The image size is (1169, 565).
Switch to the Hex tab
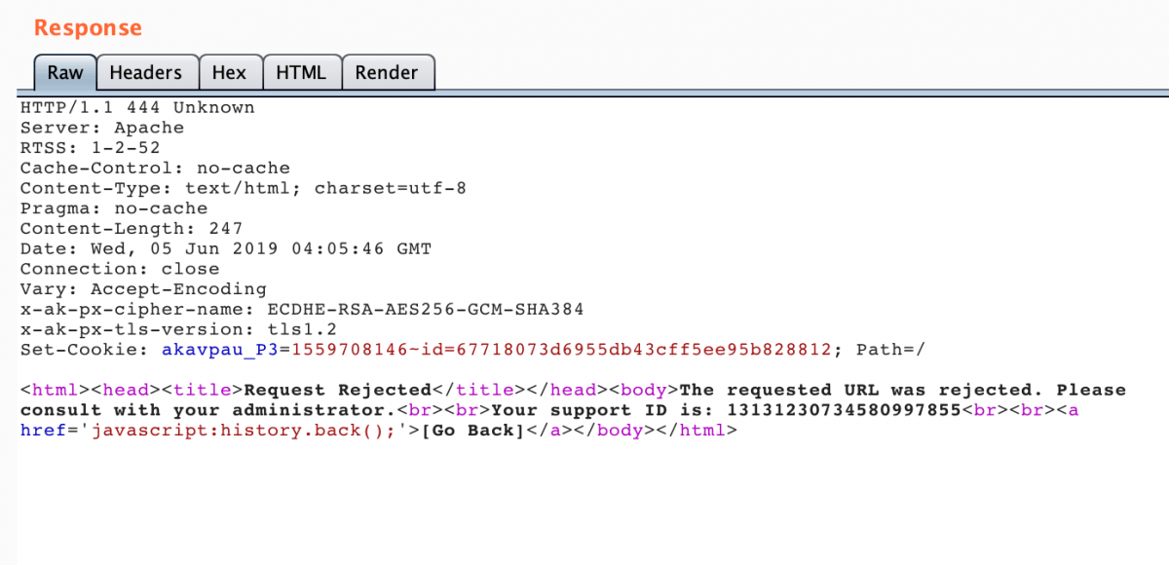(230, 71)
